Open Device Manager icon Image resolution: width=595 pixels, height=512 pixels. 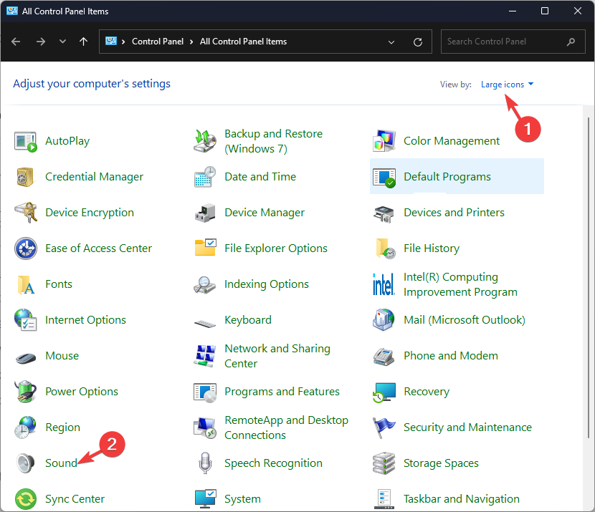(205, 213)
